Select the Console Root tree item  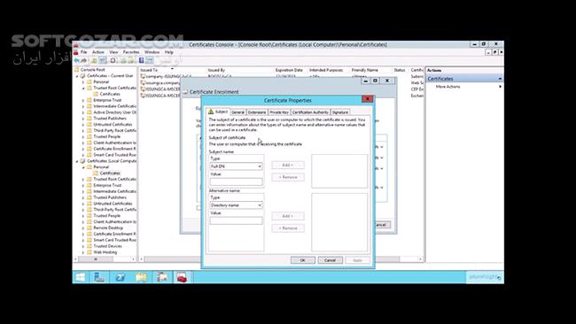coord(92,70)
